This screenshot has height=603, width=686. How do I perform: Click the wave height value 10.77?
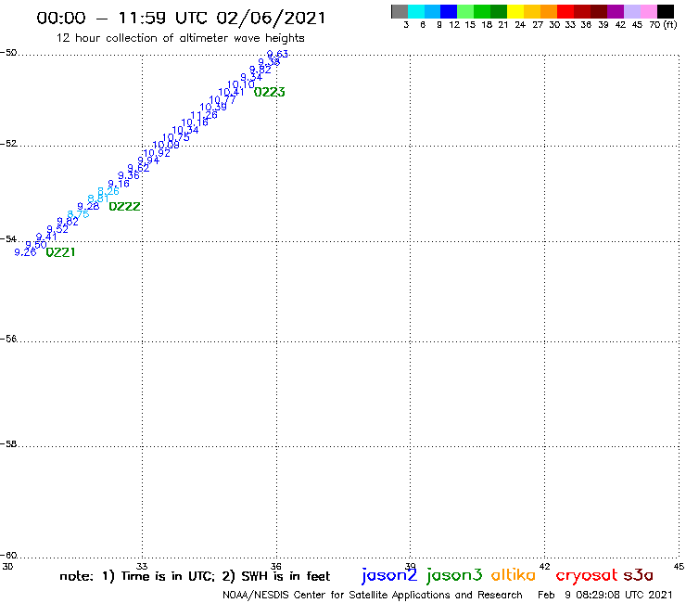coord(222,100)
